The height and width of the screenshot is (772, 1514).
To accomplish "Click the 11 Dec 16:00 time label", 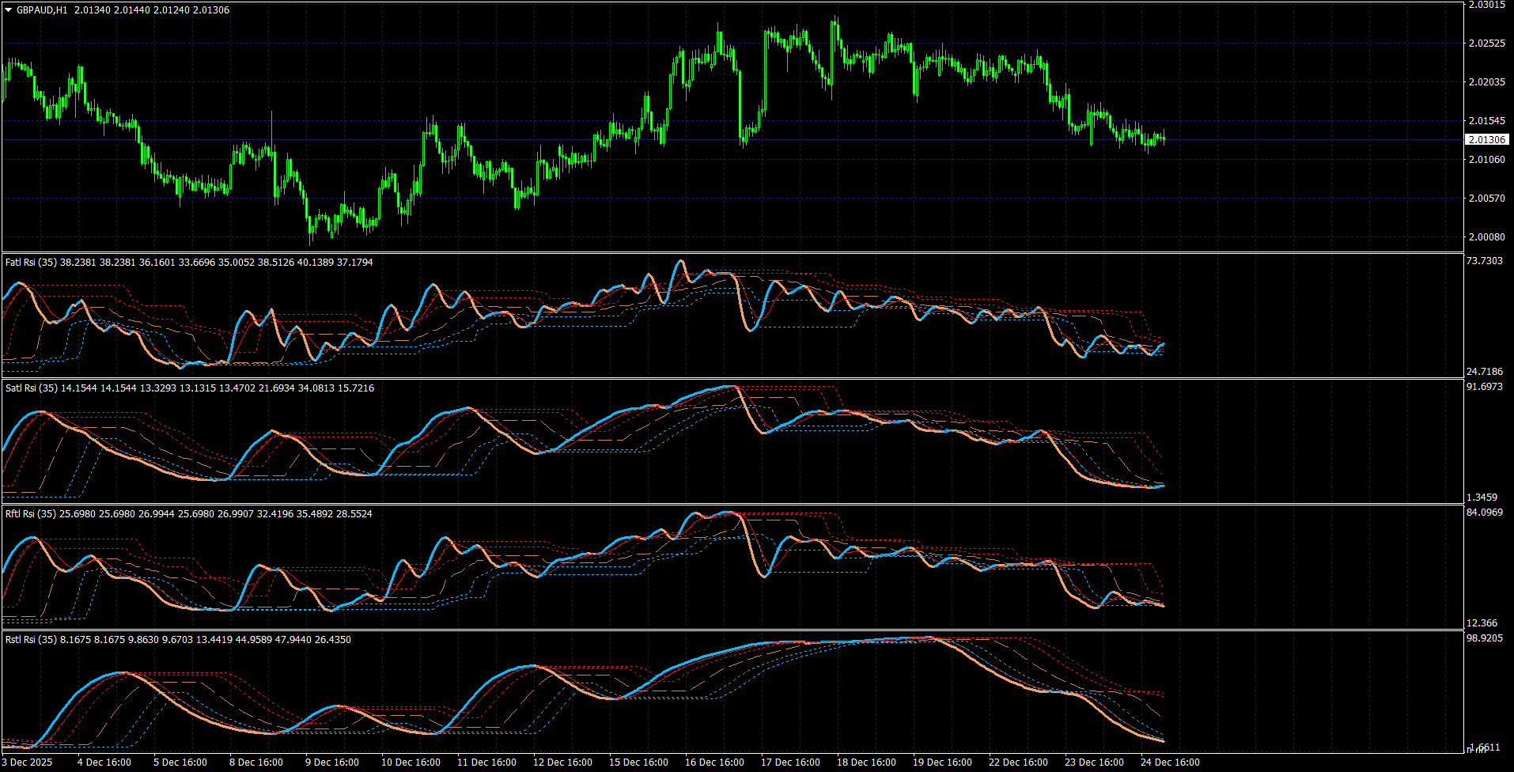I will pyautogui.click(x=486, y=763).
